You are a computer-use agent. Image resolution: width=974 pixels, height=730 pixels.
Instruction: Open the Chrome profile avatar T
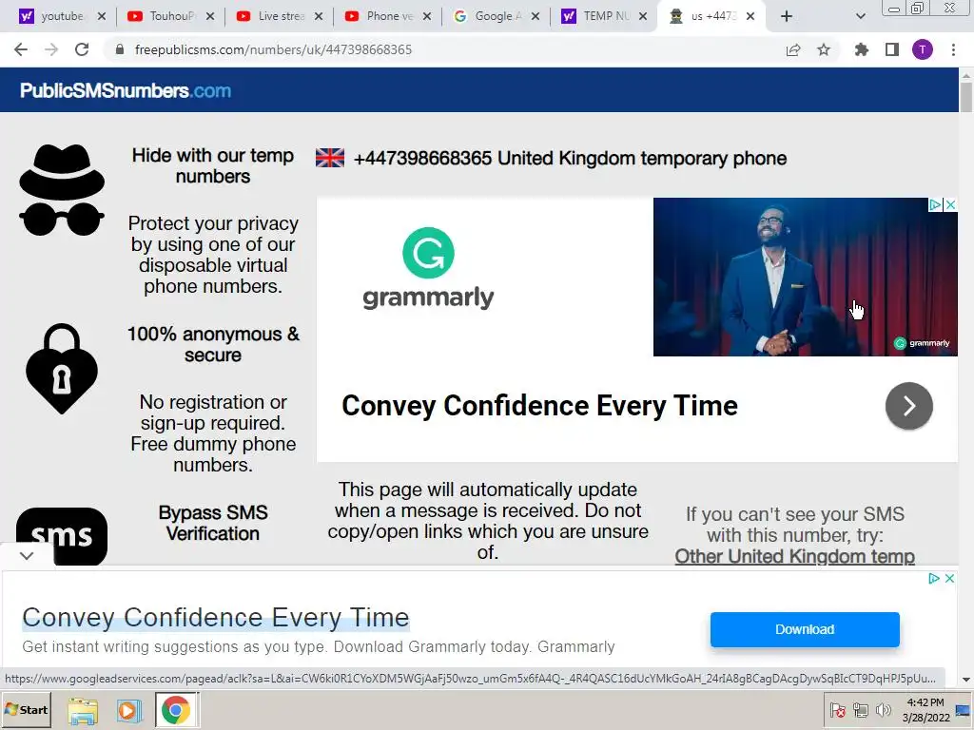[923, 49]
